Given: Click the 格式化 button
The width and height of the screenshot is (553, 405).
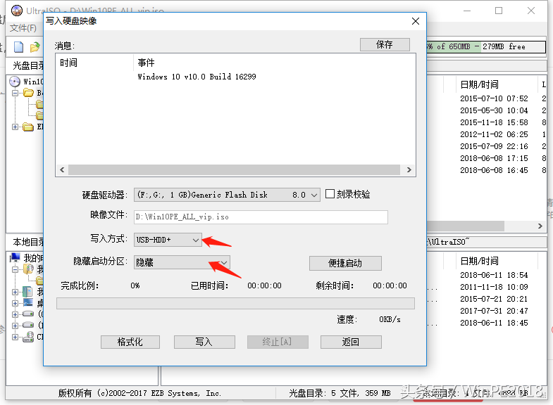Looking at the screenshot, I should 130,342.
